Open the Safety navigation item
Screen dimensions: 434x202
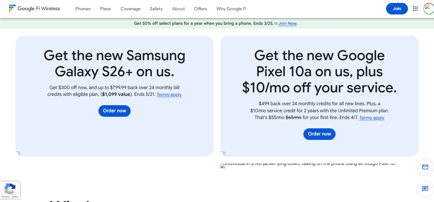pos(156,9)
